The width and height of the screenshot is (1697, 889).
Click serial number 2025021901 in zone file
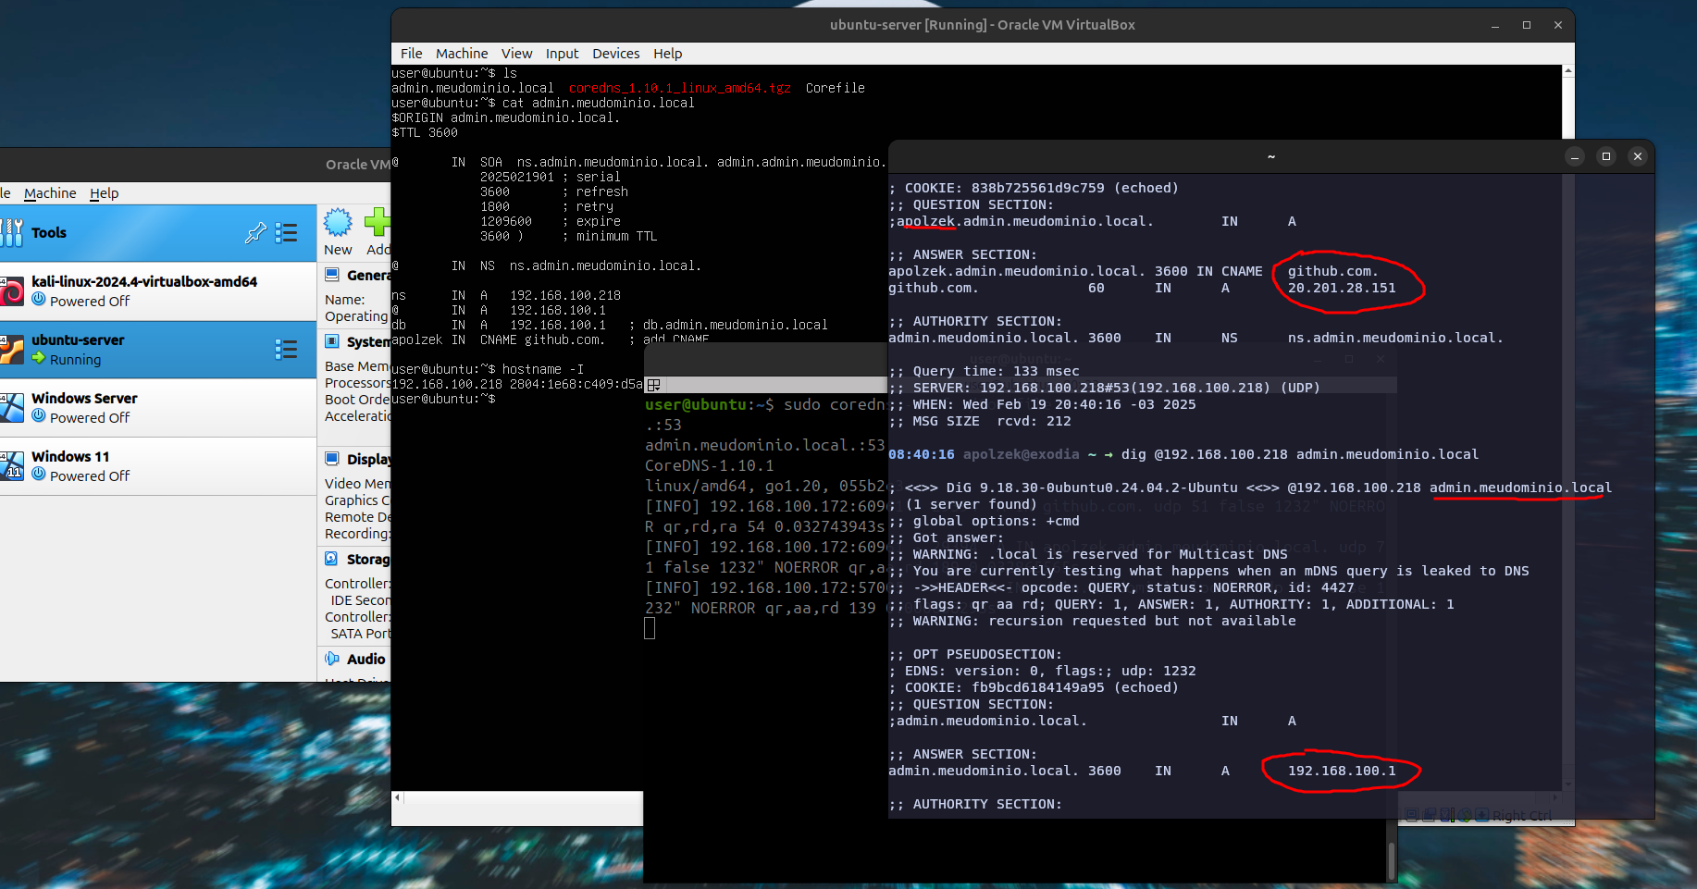click(x=516, y=177)
